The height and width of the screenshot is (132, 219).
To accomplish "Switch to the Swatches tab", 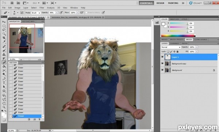I will pyautogui.click(x=174, y=19).
